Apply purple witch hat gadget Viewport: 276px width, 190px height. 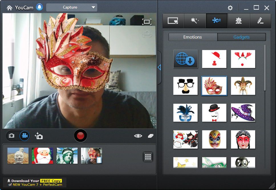click(x=243, y=113)
